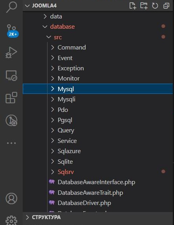
Task: Click PHP icon of DatabaseAwareInterface.php
Action: [52, 182]
